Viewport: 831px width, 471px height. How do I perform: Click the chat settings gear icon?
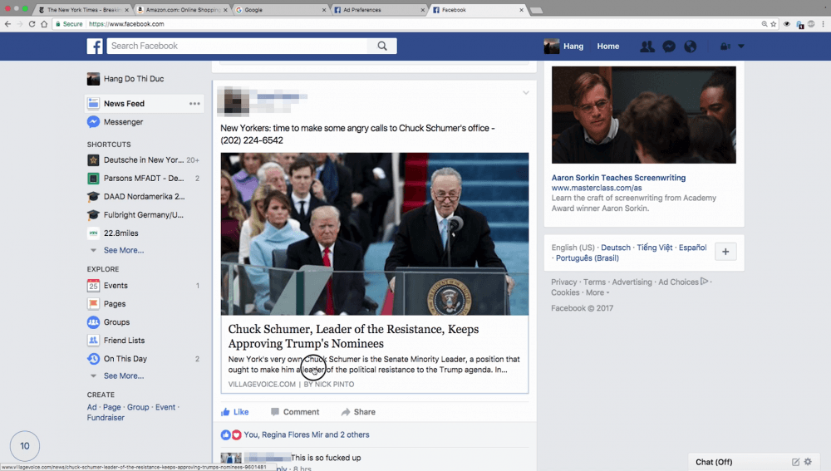(809, 462)
